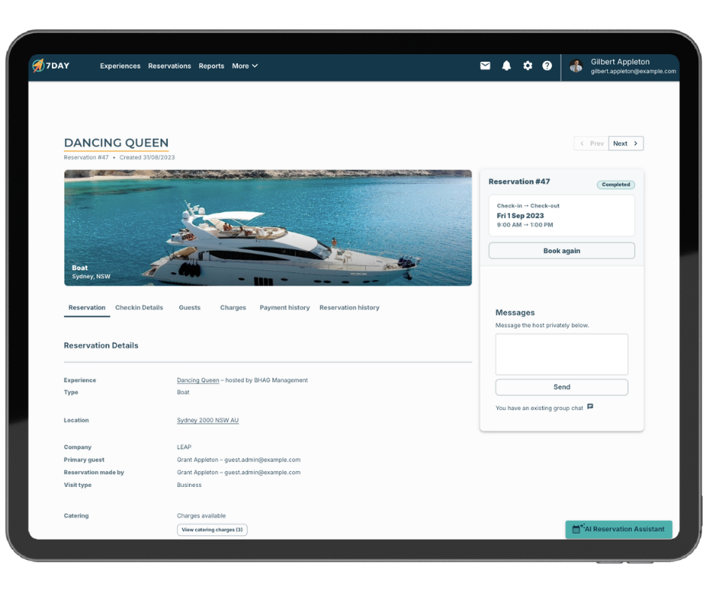This screenshot has width=708, height=593.
Task: Open the existing group chat icon
Action: click(591, 407)
